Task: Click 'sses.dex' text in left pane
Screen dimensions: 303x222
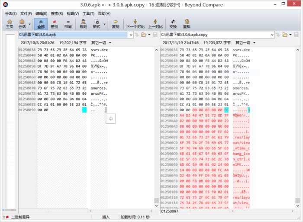Action: [99, 50]
